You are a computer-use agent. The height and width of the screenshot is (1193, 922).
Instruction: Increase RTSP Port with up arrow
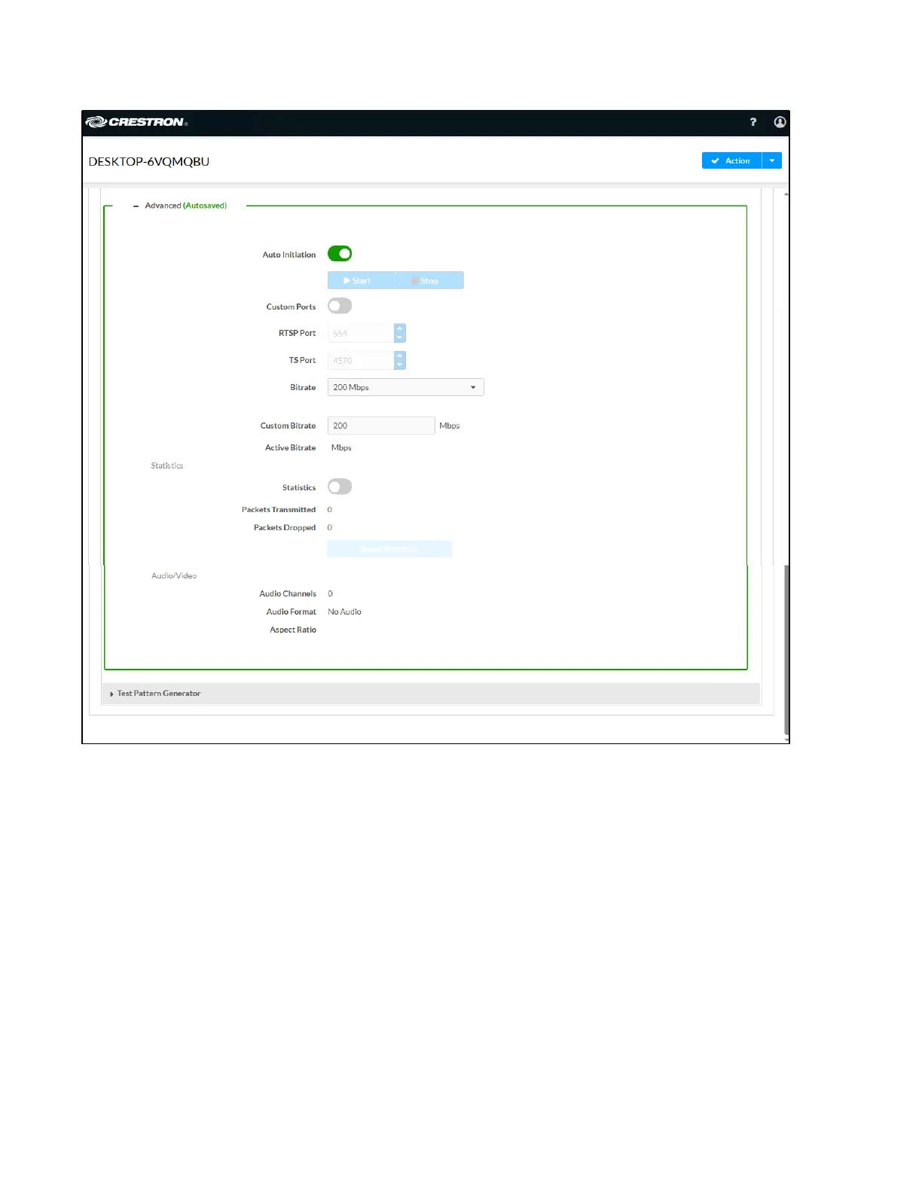pos(400,328)
